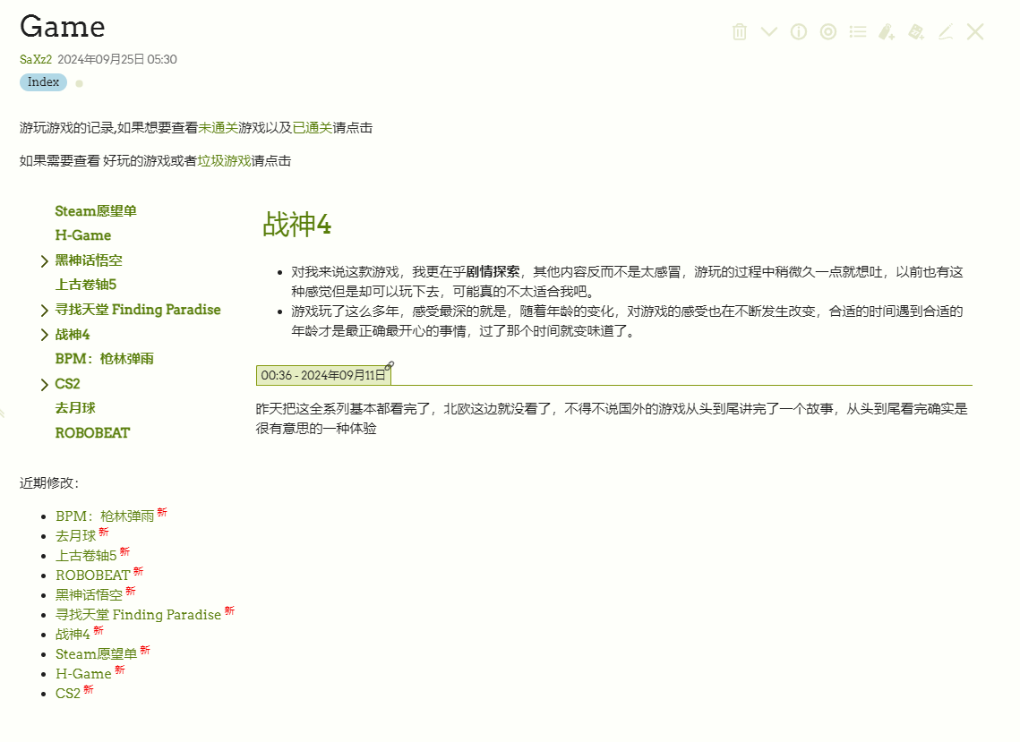Follow the 未通关 link
The image size is (1020, 742).
218,128
